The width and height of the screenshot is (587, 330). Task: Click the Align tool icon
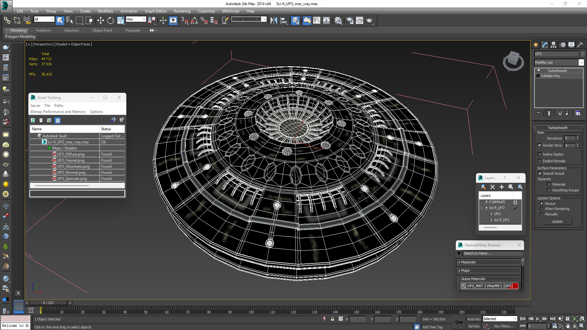pos(284,20)
